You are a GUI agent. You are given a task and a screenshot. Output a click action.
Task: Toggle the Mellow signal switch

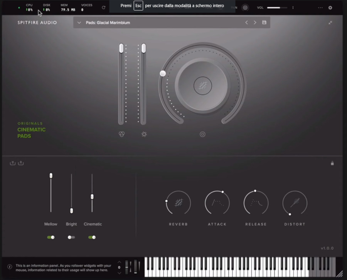point(51,237)
